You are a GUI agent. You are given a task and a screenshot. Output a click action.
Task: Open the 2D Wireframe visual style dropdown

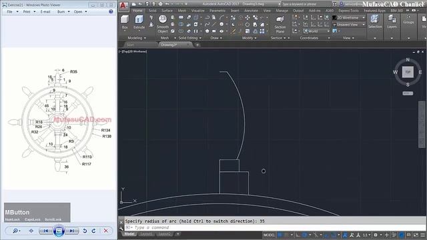click(x=349, y=17)
